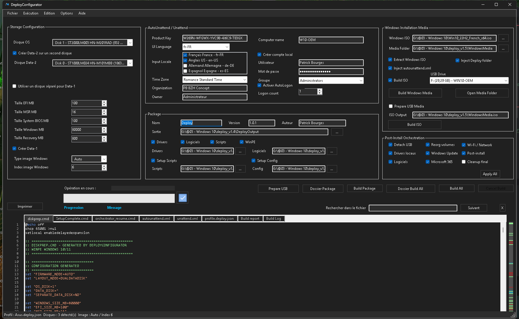
Task: Open Type image Windows dropdown
Action: 89,159
